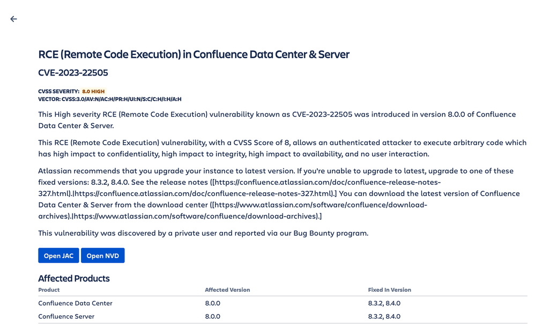Open the JAC issue page
This screenshot has height=334, width=535.
click(x=58, y=255)
